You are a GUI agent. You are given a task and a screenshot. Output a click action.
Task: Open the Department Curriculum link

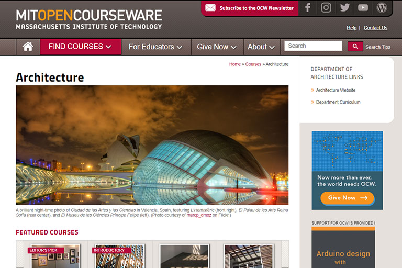[338, 102]
